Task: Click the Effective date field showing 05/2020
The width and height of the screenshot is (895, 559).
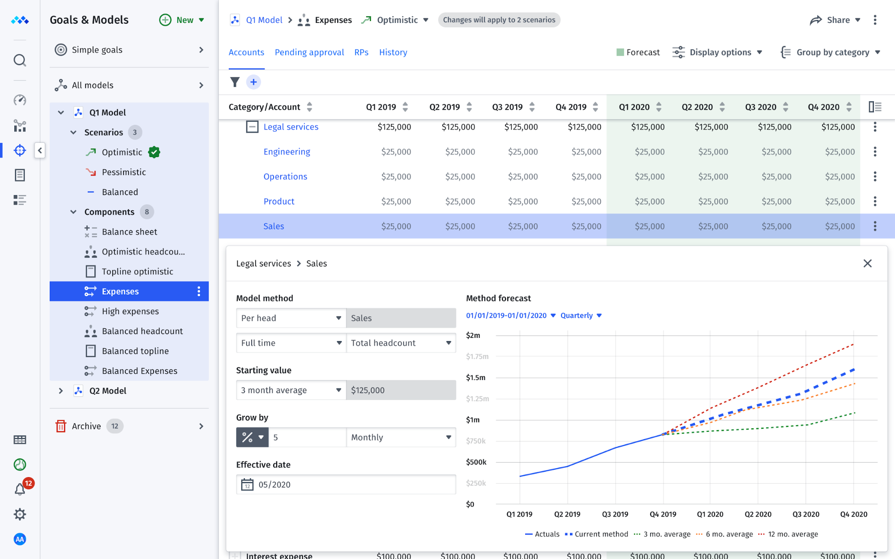Action: 345,484
